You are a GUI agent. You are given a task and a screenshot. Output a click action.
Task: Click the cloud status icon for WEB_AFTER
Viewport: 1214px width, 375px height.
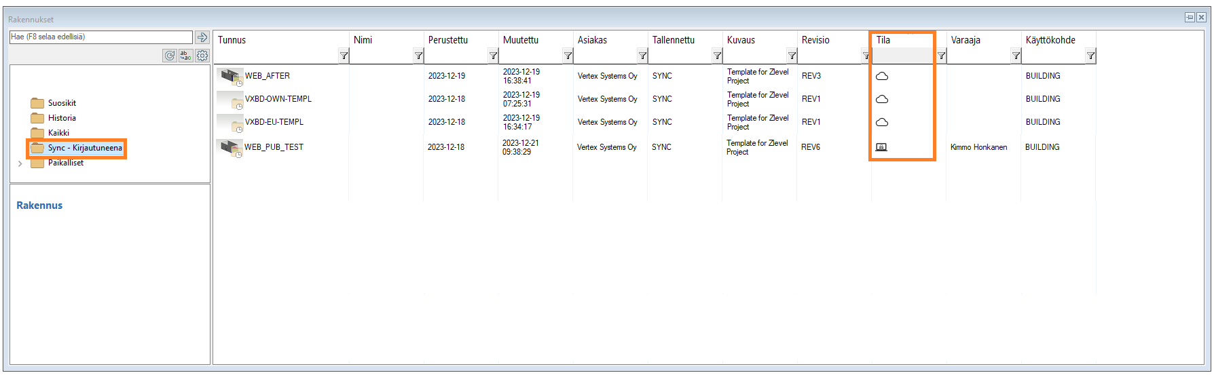click(882, 76)
